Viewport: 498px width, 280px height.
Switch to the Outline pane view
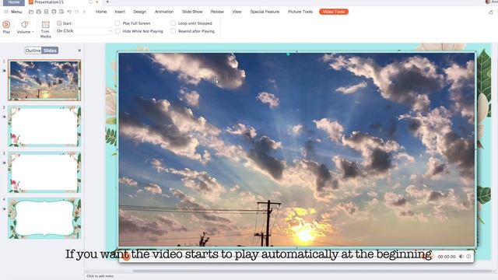[33, 51]
